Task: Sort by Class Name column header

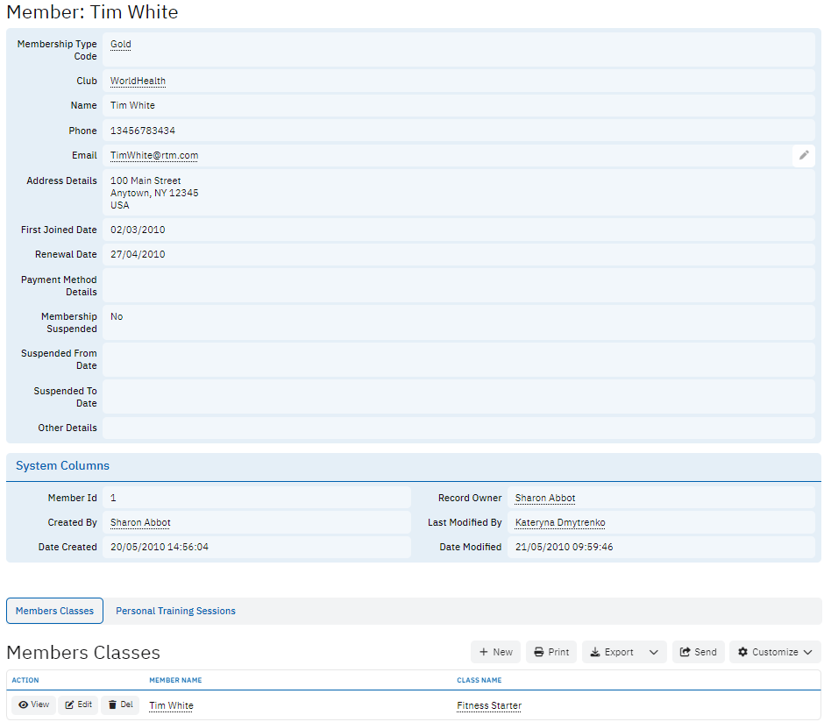Action: coord(479,680)
